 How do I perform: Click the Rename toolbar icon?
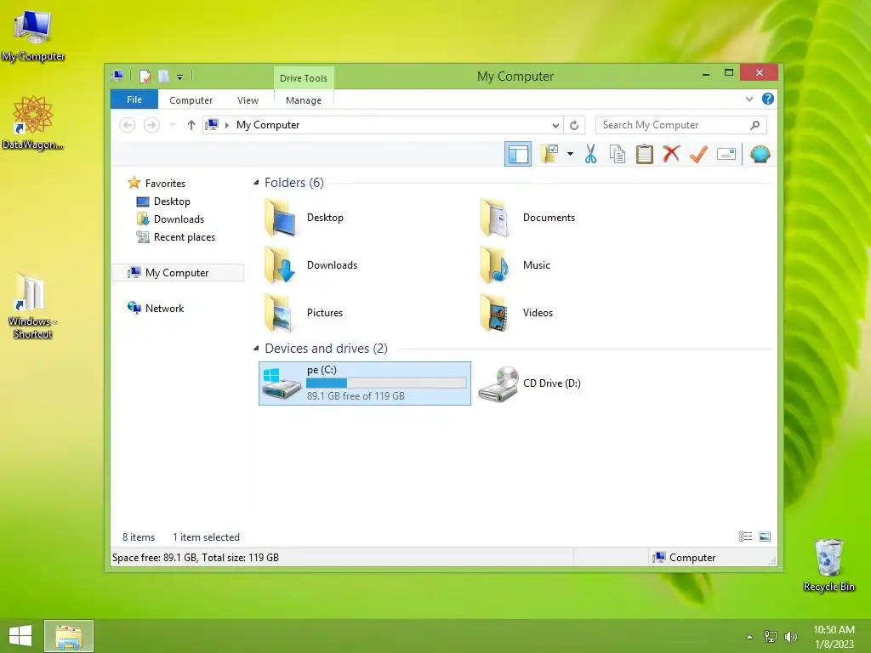click(726, 154)
